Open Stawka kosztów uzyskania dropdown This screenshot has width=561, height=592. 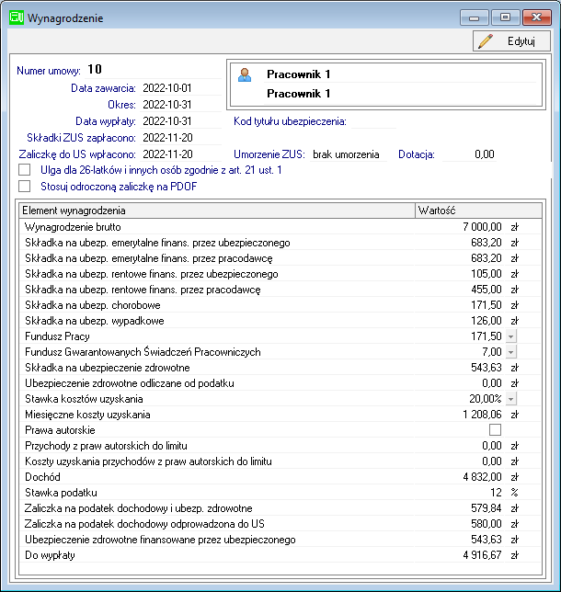tap(510, 399)
